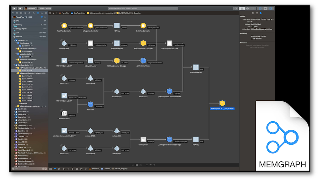
Task: Toggle the Navigator panel visibility
Action: (260, 8)
